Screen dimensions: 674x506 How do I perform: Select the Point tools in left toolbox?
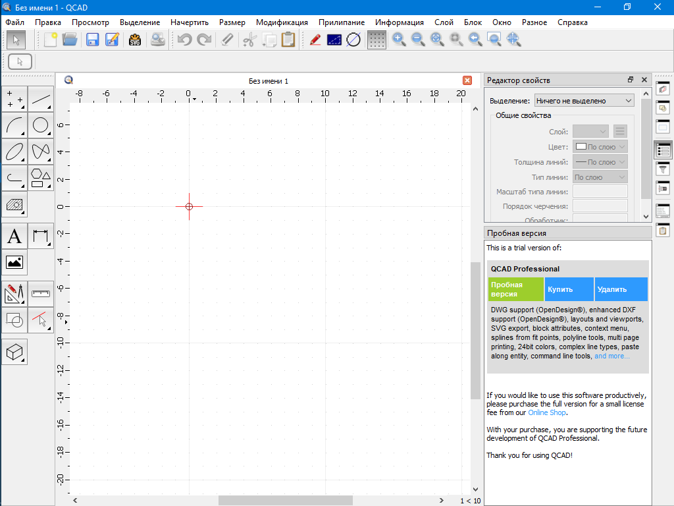click(14, 99)
